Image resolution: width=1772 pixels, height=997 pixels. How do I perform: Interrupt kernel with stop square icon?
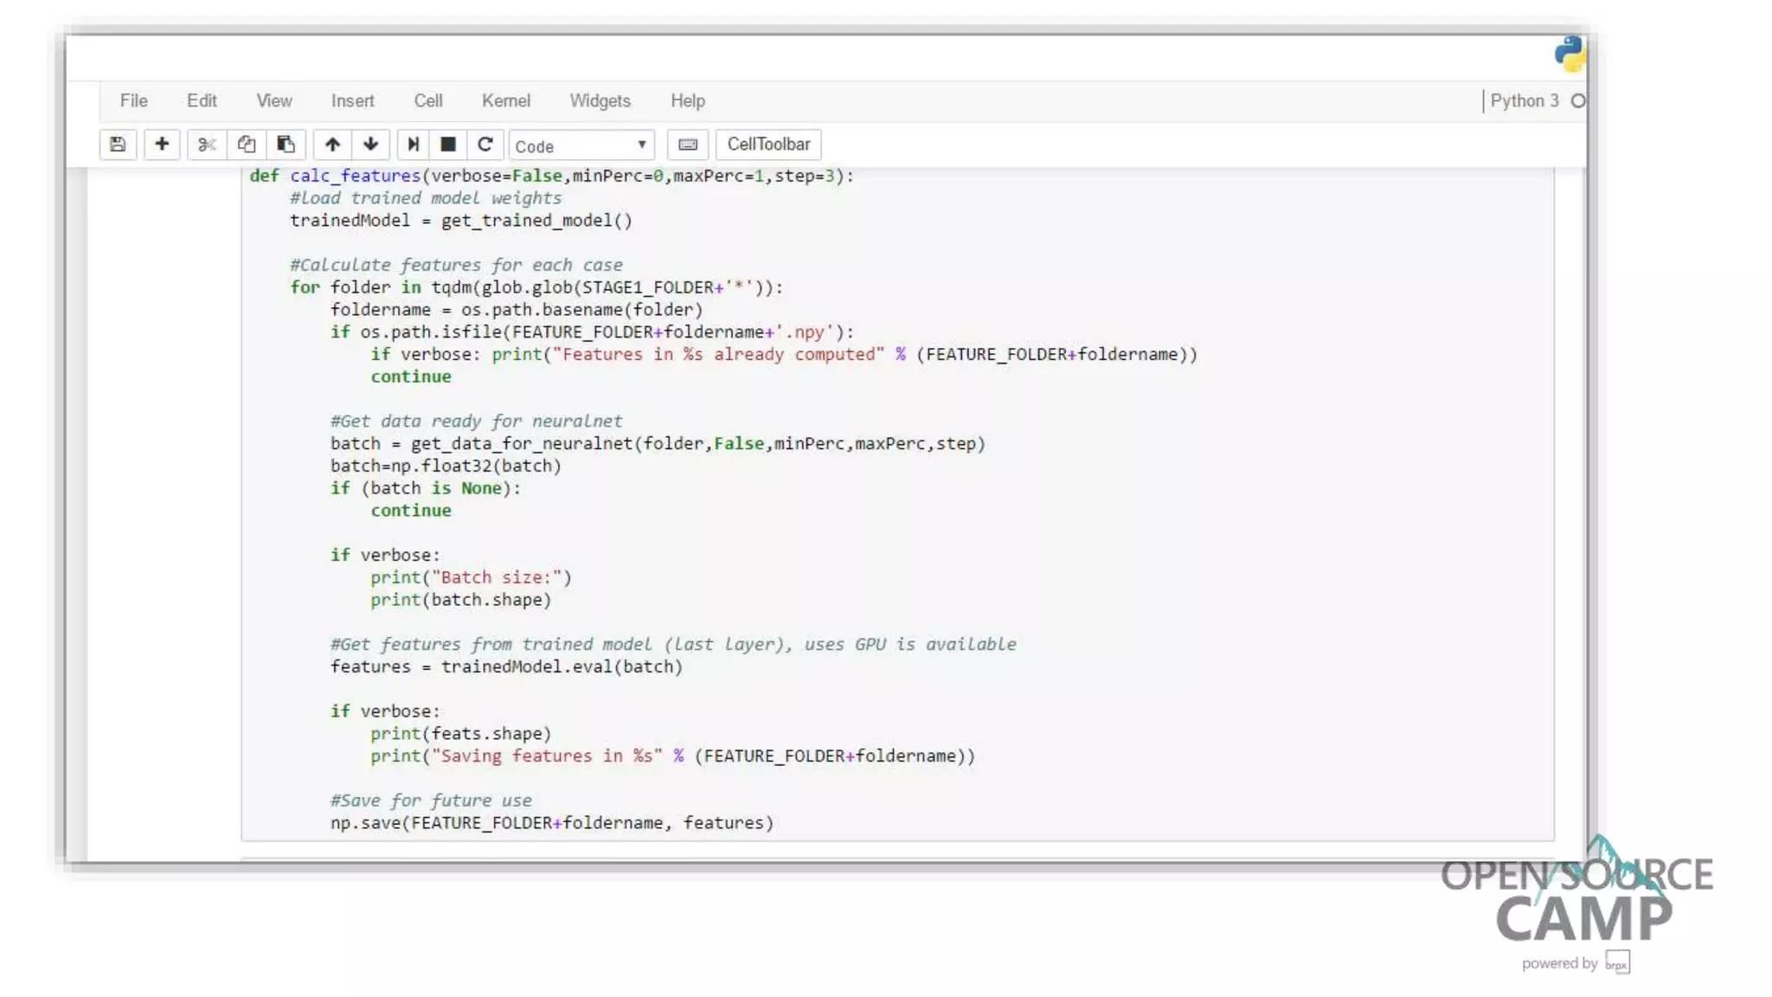[448, 145]
